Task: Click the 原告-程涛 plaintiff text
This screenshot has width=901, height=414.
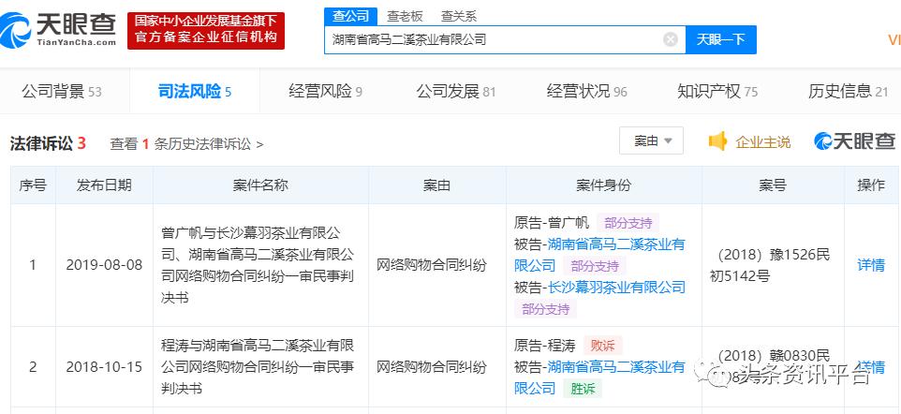Action: coord(545,346)
